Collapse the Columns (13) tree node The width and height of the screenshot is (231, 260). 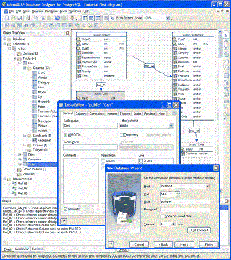click(x=25, y=68)
